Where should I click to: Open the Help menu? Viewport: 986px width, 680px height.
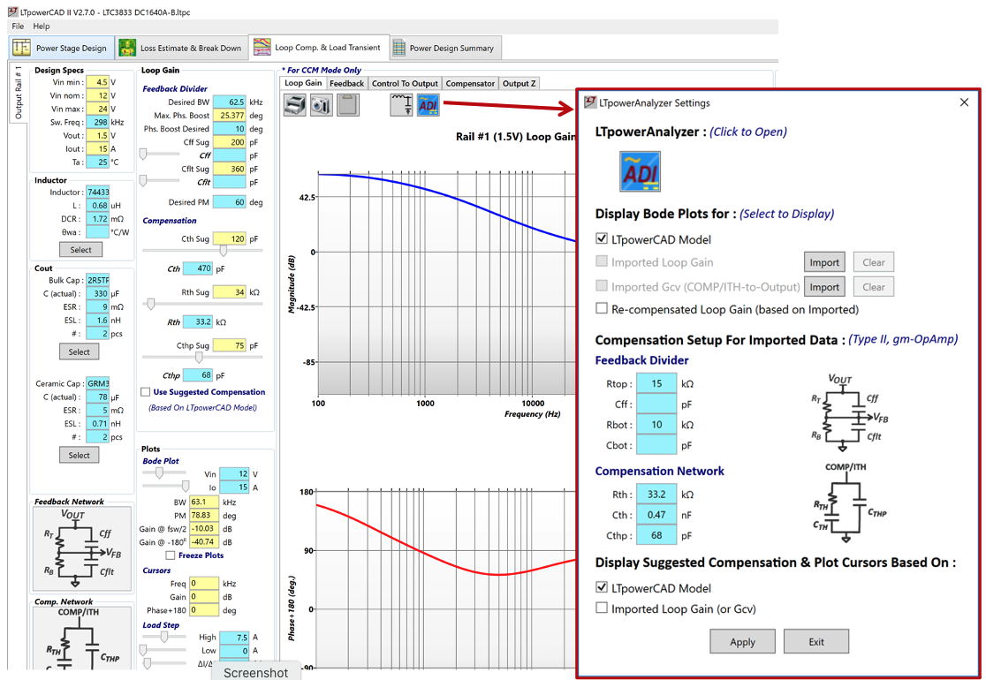[41, 26]
